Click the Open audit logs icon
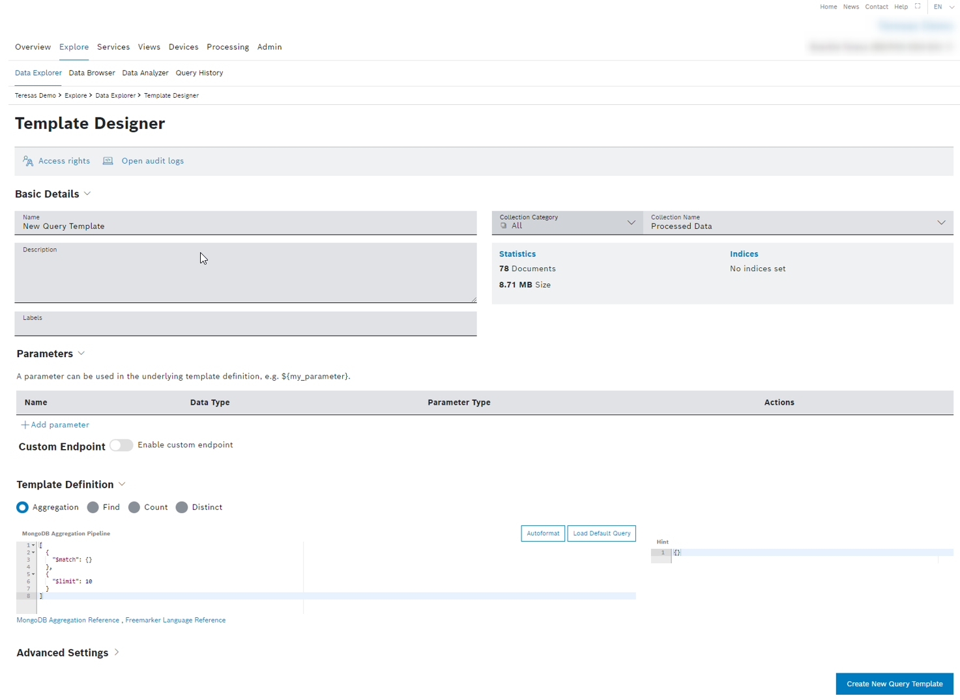Screen dimensions: 960x700 [x=108, y=161]
